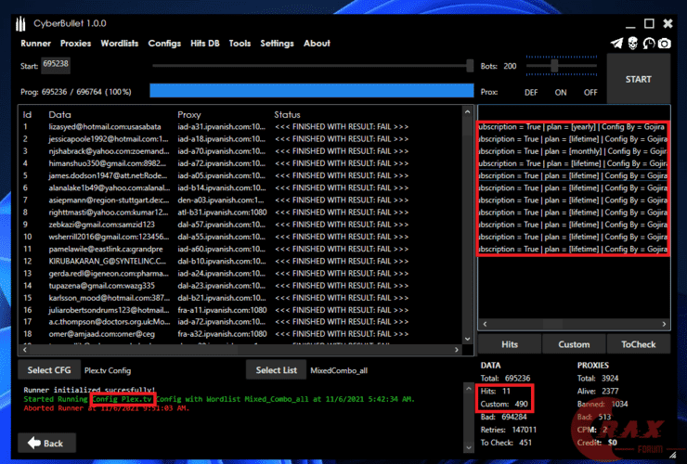Open the Tools menu
This screenshot has height=464, width=687.
(x=240, y=44)
